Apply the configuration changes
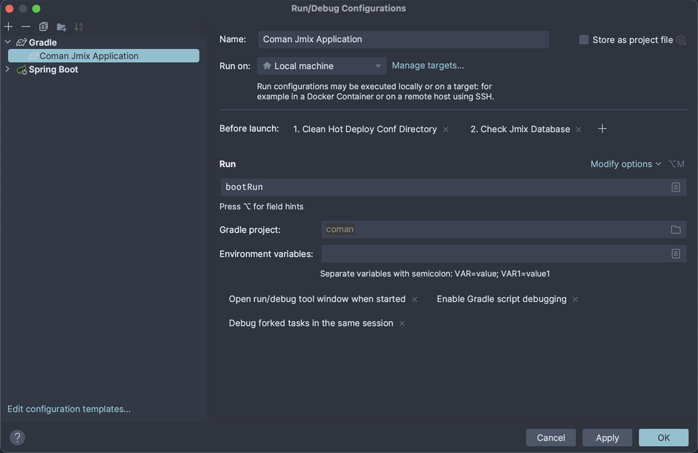 [607, 437]
